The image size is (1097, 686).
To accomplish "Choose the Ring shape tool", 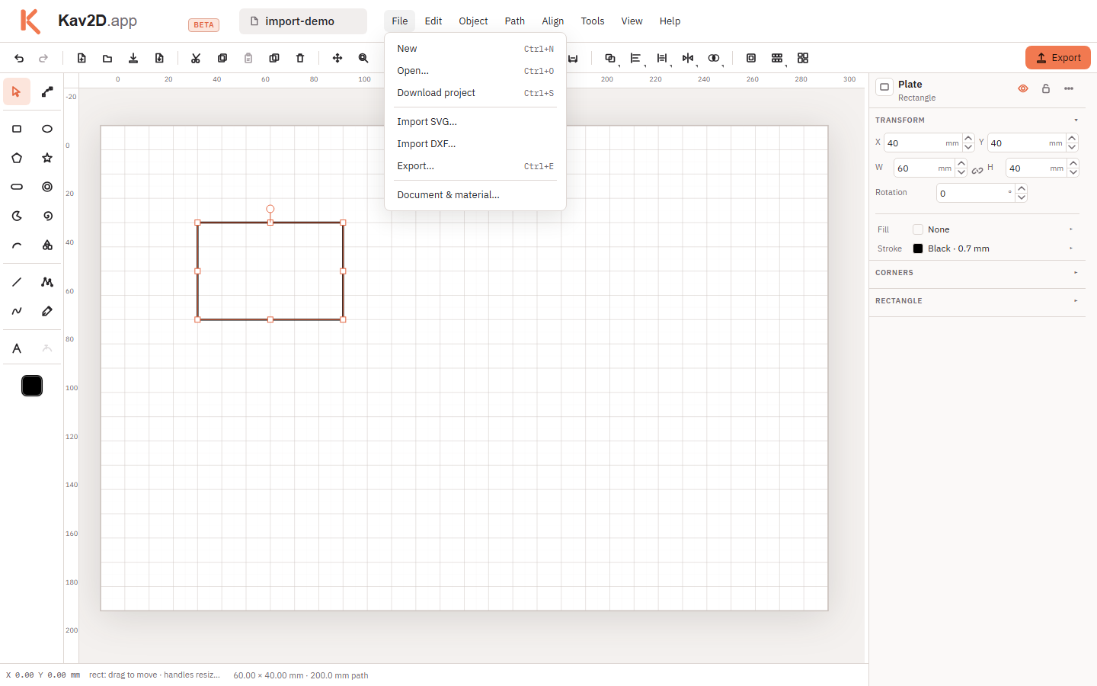I will [x=47, y=187].
